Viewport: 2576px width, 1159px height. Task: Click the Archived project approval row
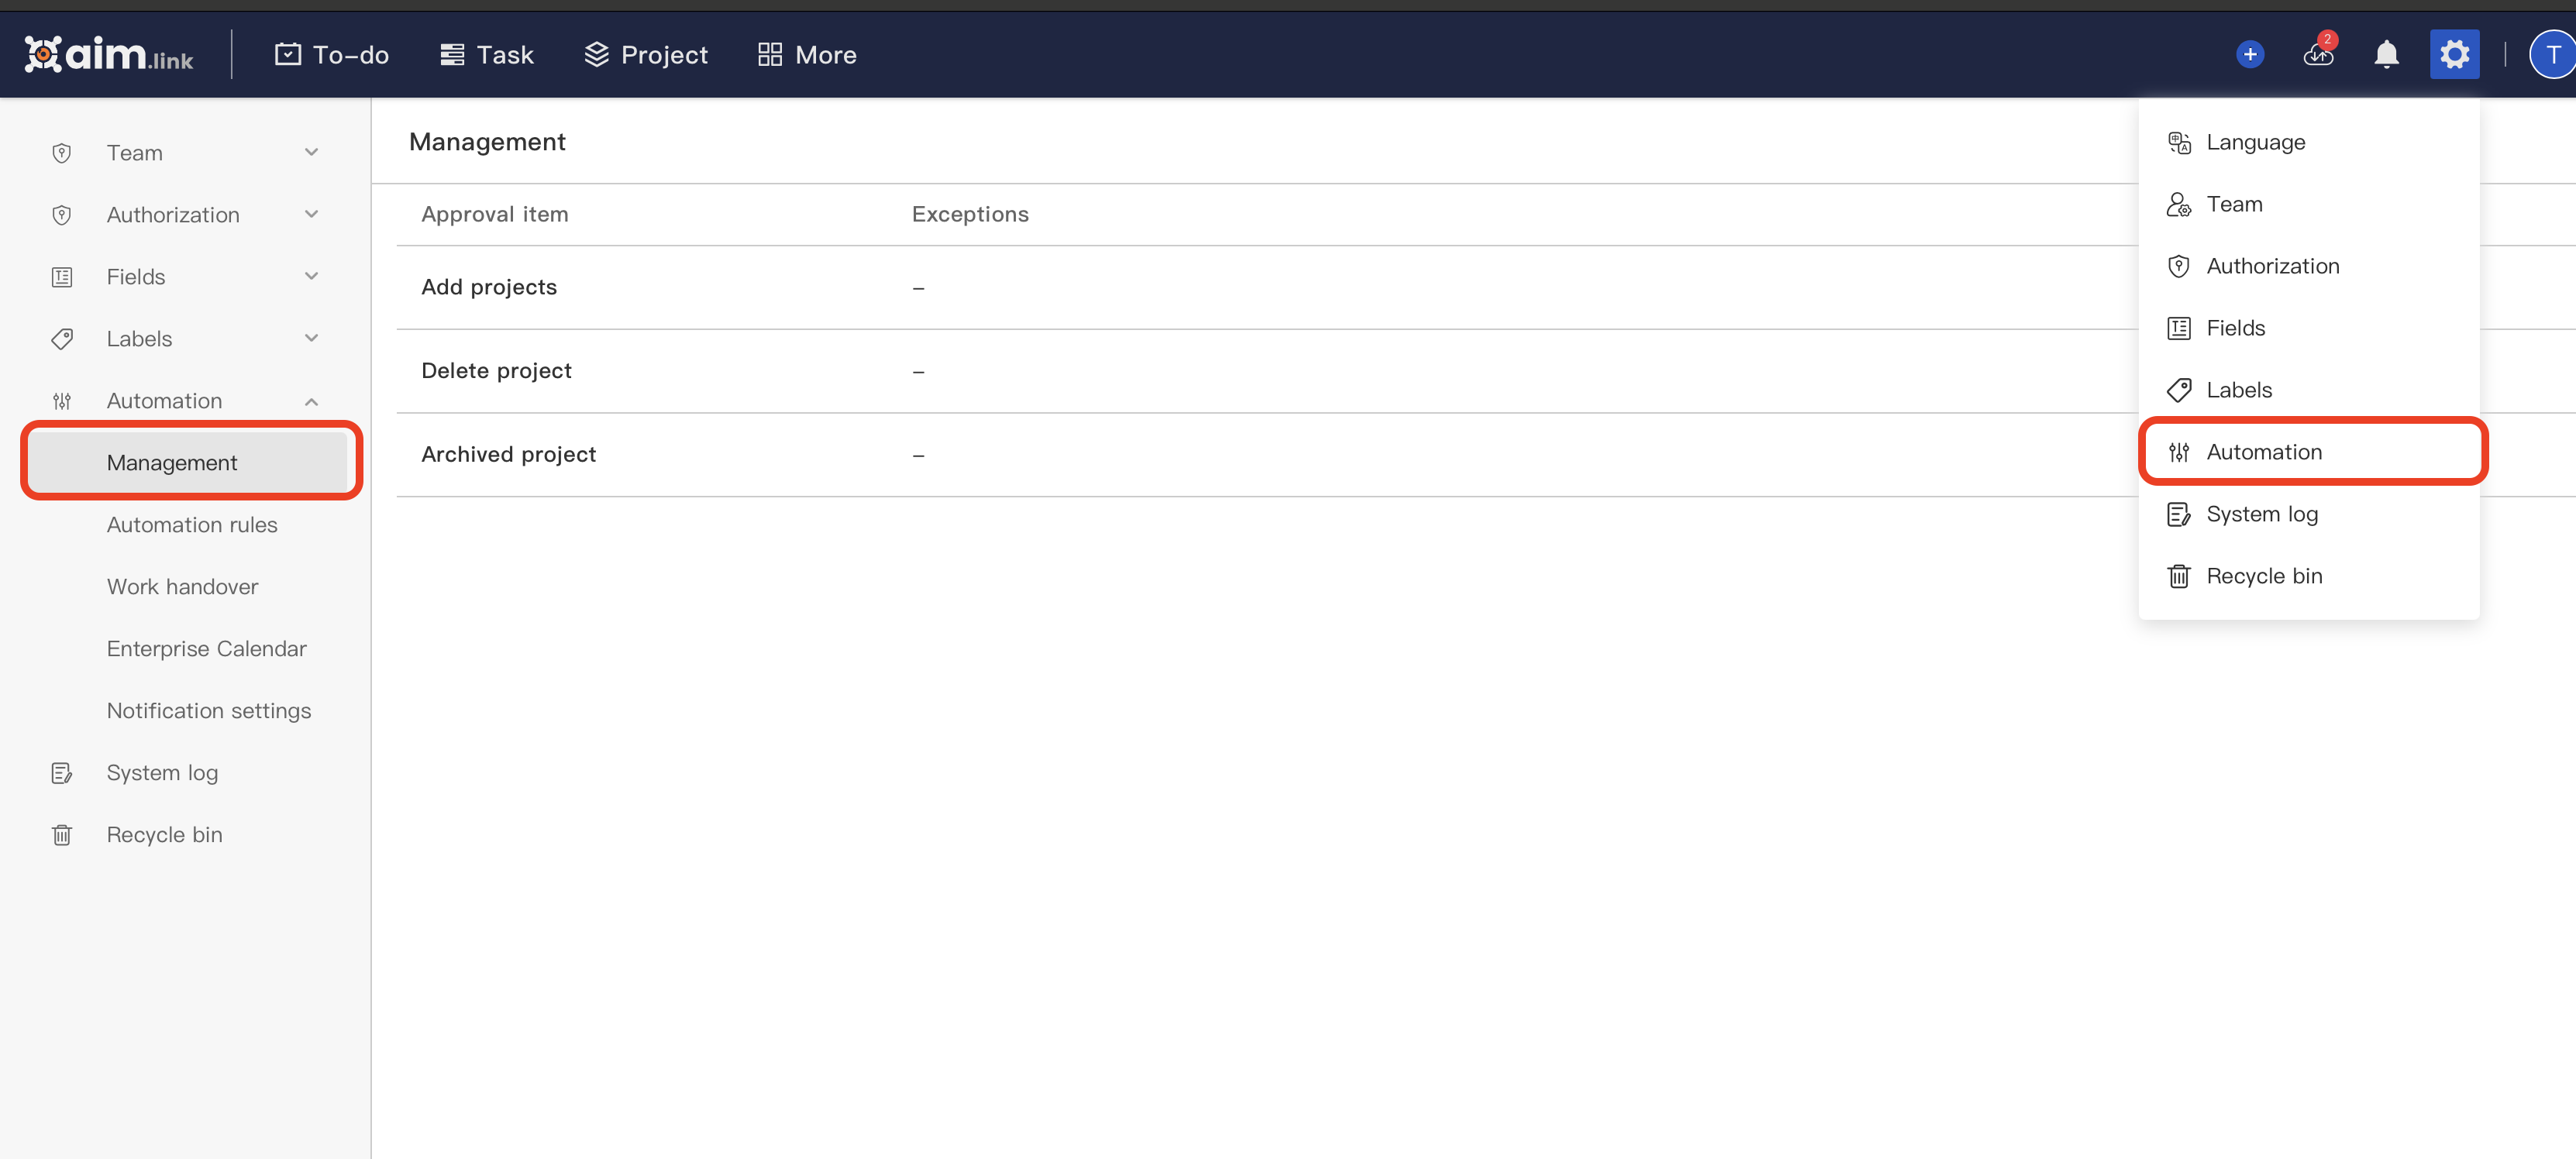509,453
